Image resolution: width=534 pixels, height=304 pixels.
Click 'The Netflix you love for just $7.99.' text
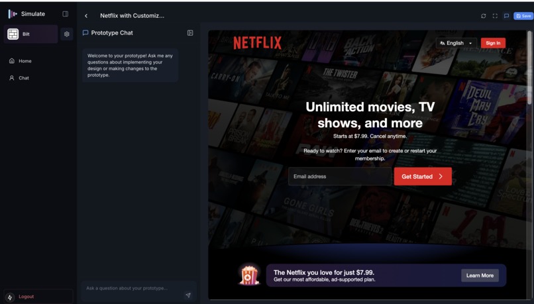[324, 272]
